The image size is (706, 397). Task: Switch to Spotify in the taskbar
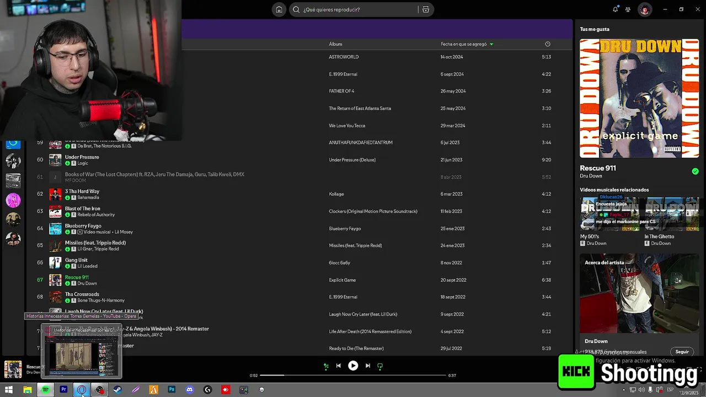(x=45, y=390)
